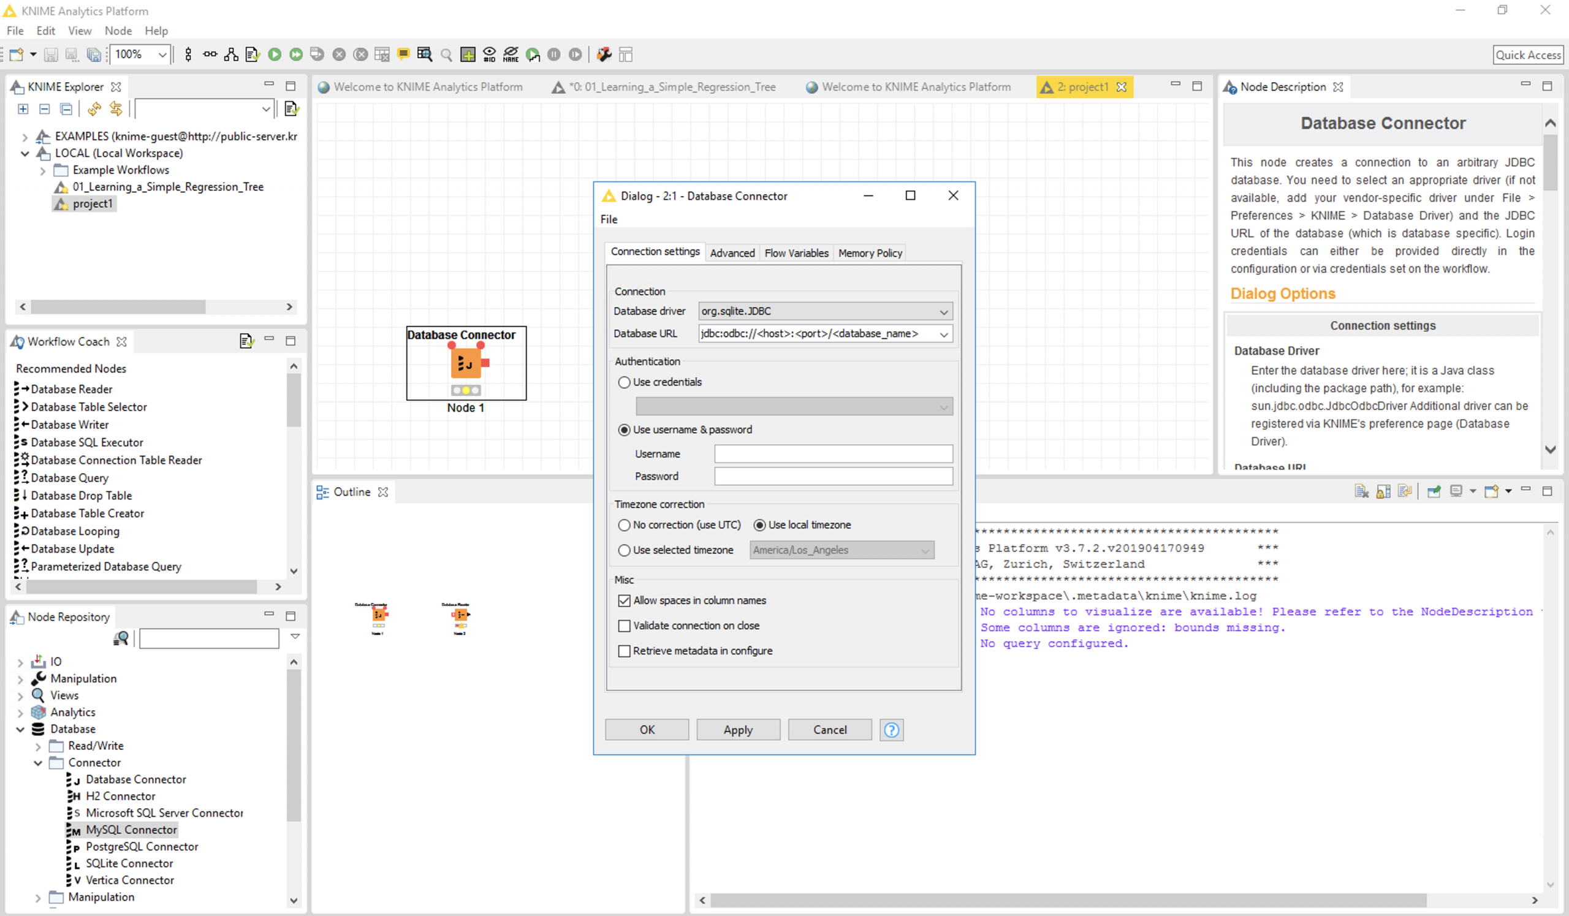This screenshot has width=1569, height=916.
Task: Click the yellow node annotation comment icon
Action: coord(403,55)
